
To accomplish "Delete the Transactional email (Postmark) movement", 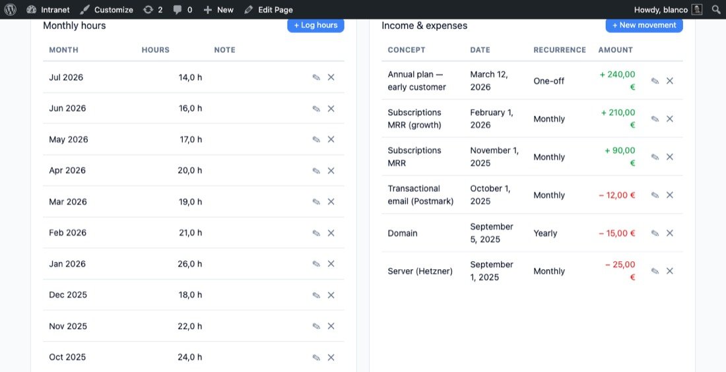I will (x=670, y=195).
